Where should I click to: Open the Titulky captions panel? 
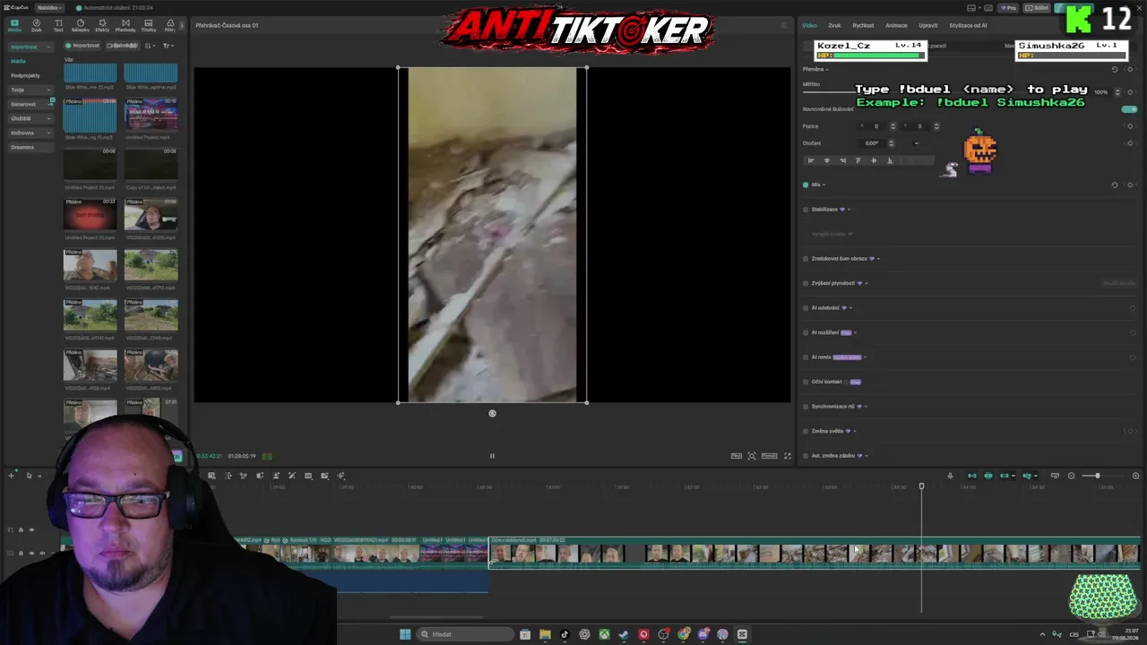[148, 25]
